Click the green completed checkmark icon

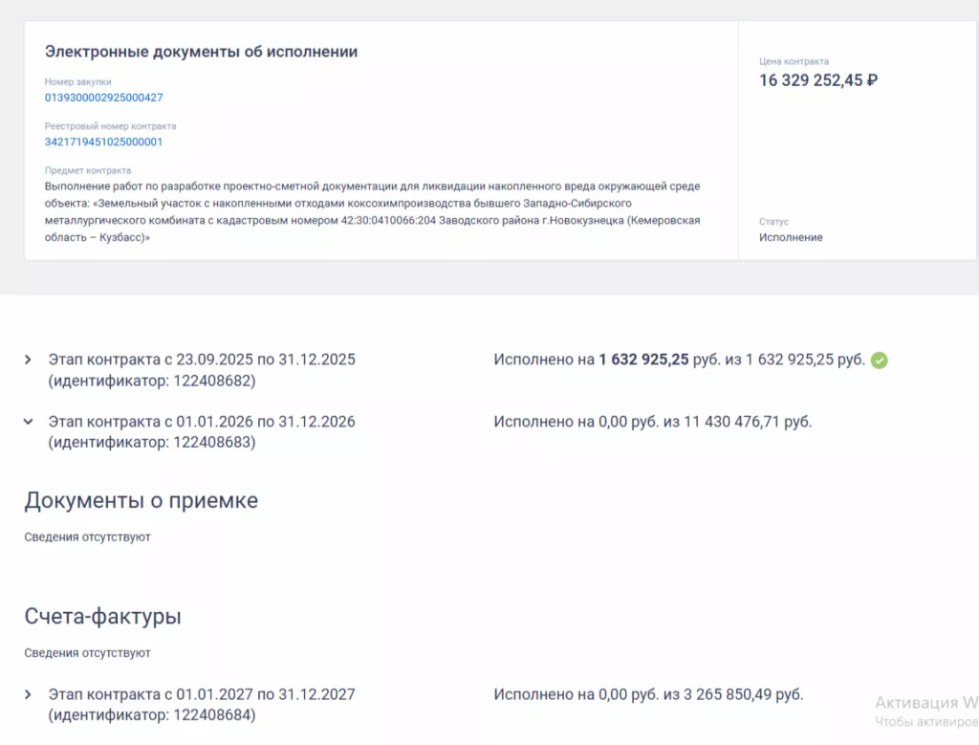pos(880,361)
